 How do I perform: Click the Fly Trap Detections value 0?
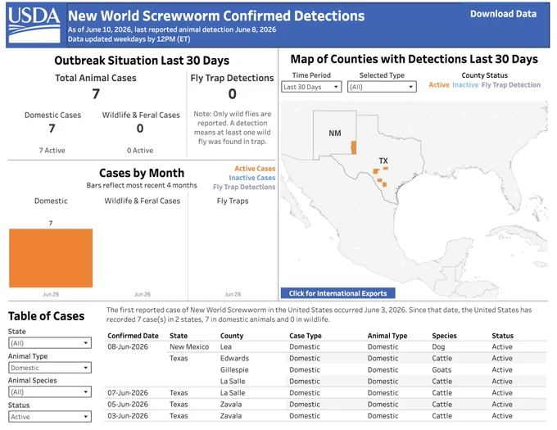point(232,94)
